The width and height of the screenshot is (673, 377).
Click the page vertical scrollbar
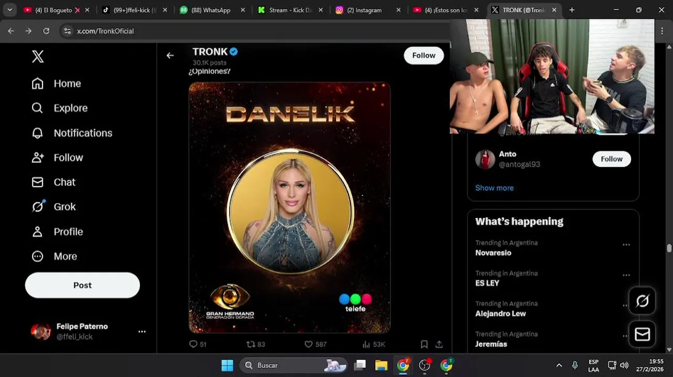(x=669, y=248)
